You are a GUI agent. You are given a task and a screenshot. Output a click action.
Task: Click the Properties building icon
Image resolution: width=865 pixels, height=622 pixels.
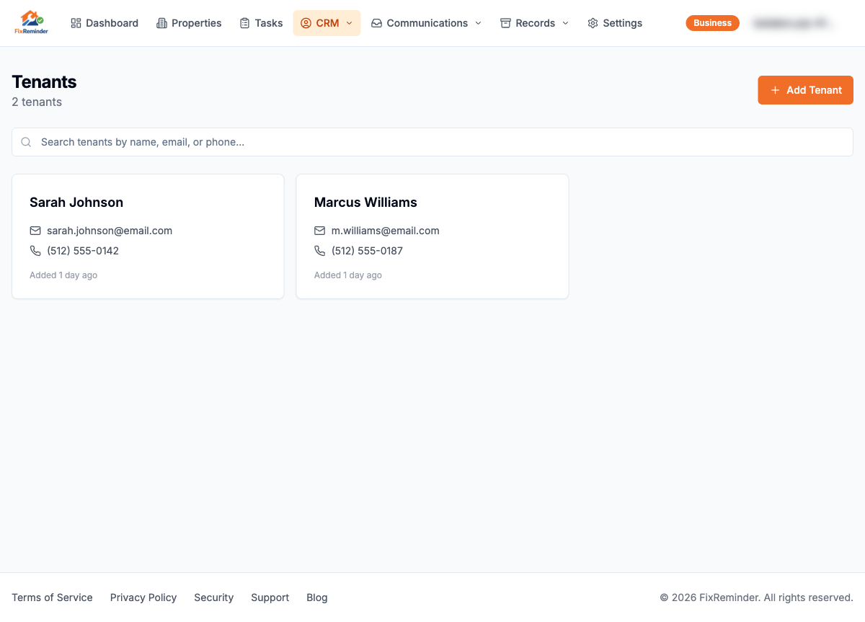pos(161,23)
